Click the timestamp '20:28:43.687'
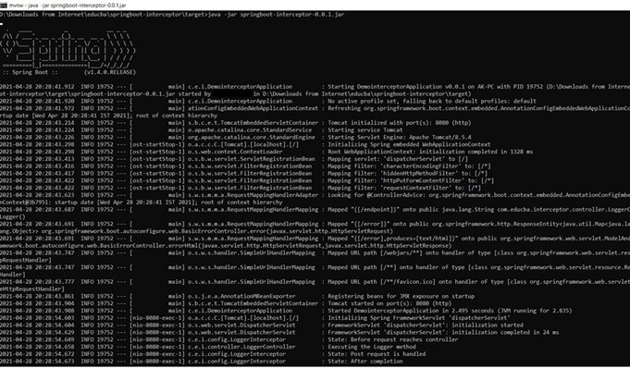This screenshot has height=368, width=630. pos(54,210)
